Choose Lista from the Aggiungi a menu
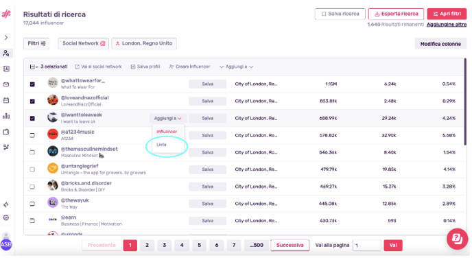The height and width of the screenshot is (260, 472). tap(161, 145)
